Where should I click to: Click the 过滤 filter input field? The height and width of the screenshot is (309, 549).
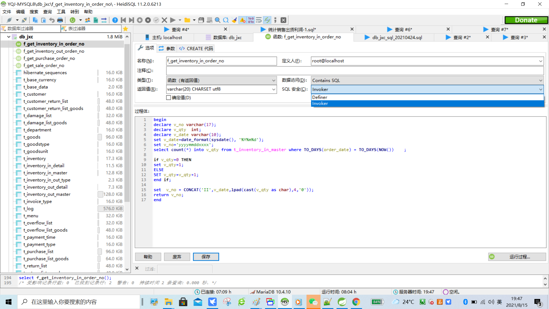pos(185,269)
